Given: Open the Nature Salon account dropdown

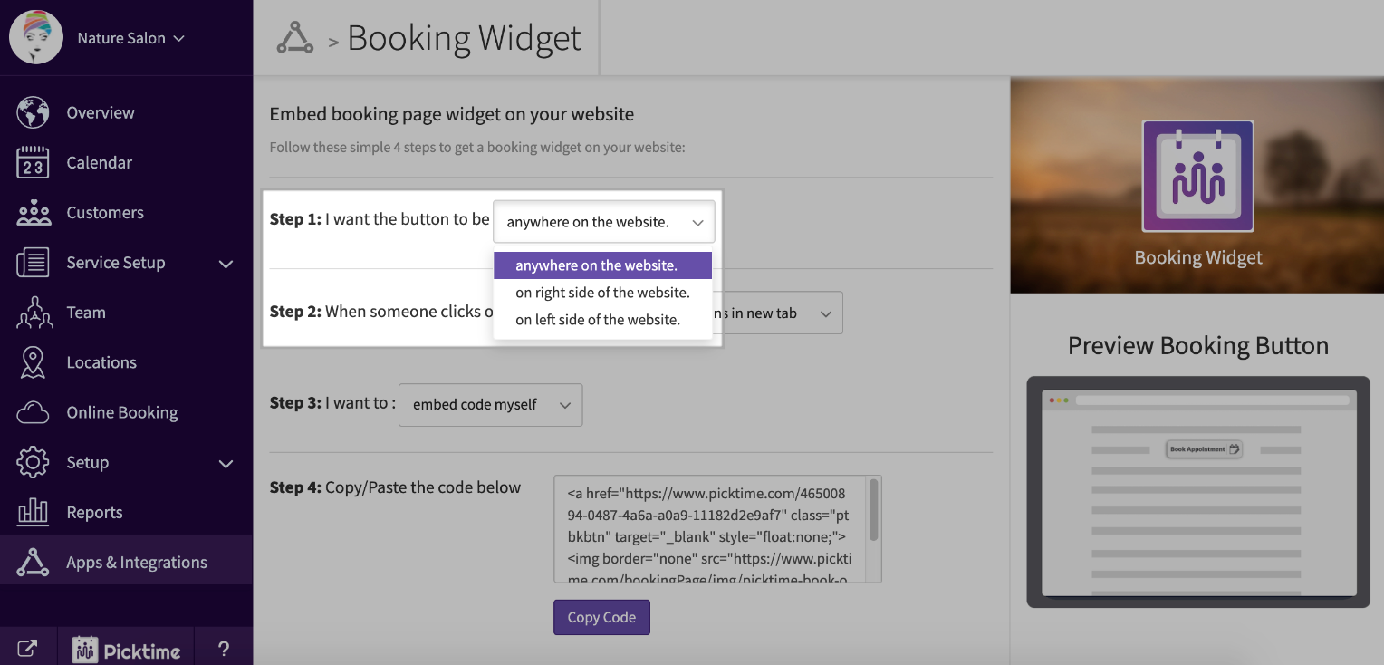Looking at the screenshot, I should point(130,38).
